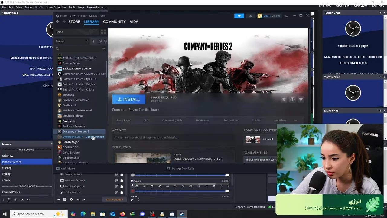Add Company of Heroes 2 to favorites
387x218 pixels.
pos(301,99)
